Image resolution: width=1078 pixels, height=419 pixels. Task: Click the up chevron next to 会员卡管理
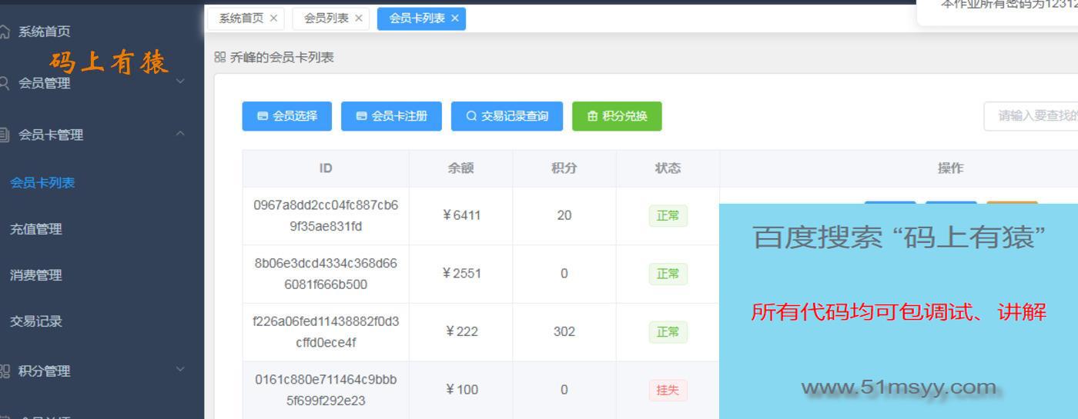(x=180, y=134)
